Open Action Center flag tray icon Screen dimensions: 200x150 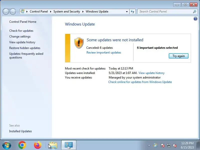[162, 145]
